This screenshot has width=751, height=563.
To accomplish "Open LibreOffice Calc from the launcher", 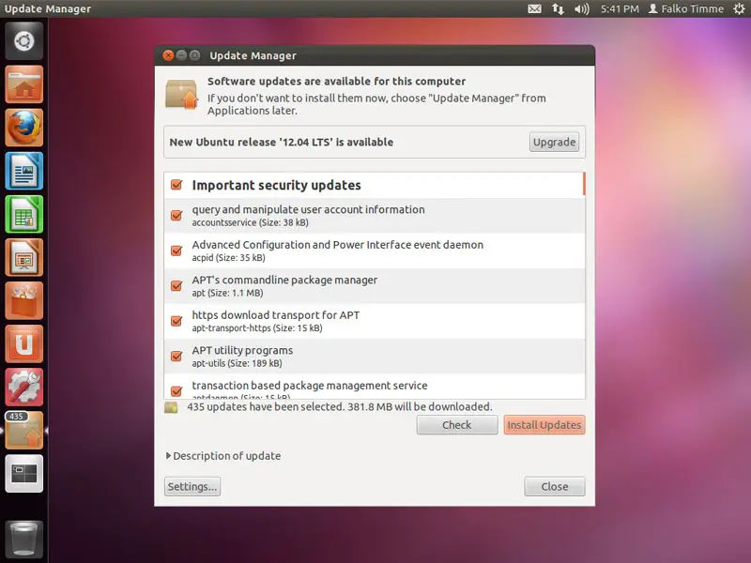I will tap(24, 214).
